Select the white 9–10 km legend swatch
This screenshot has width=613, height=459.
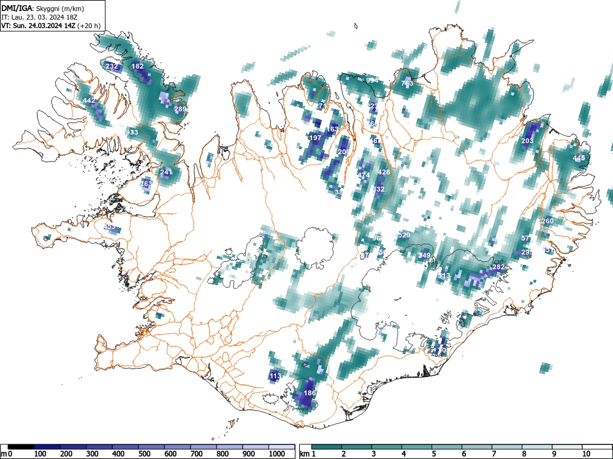[567, 447]
